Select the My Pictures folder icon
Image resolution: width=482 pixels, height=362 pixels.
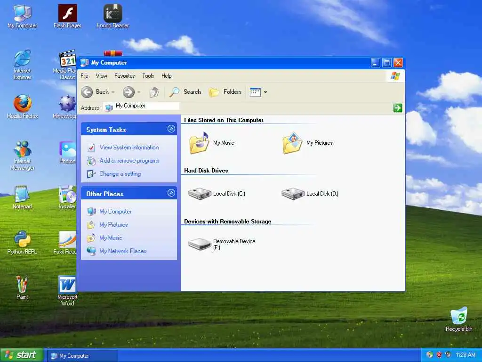click(292, 143)
